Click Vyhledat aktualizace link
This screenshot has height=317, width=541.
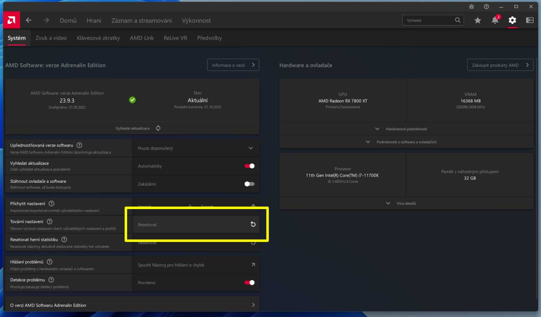tap(133, 128)
